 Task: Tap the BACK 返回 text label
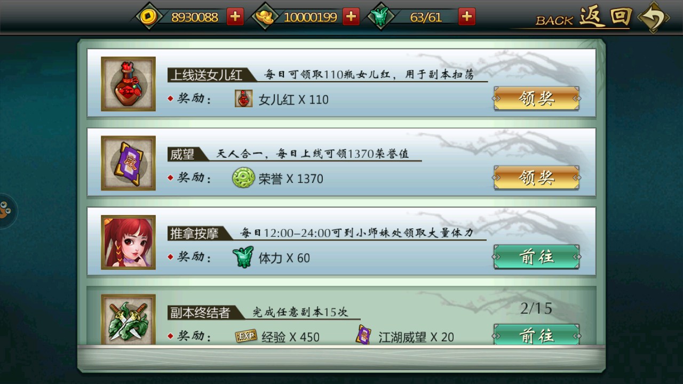(584, 18)
